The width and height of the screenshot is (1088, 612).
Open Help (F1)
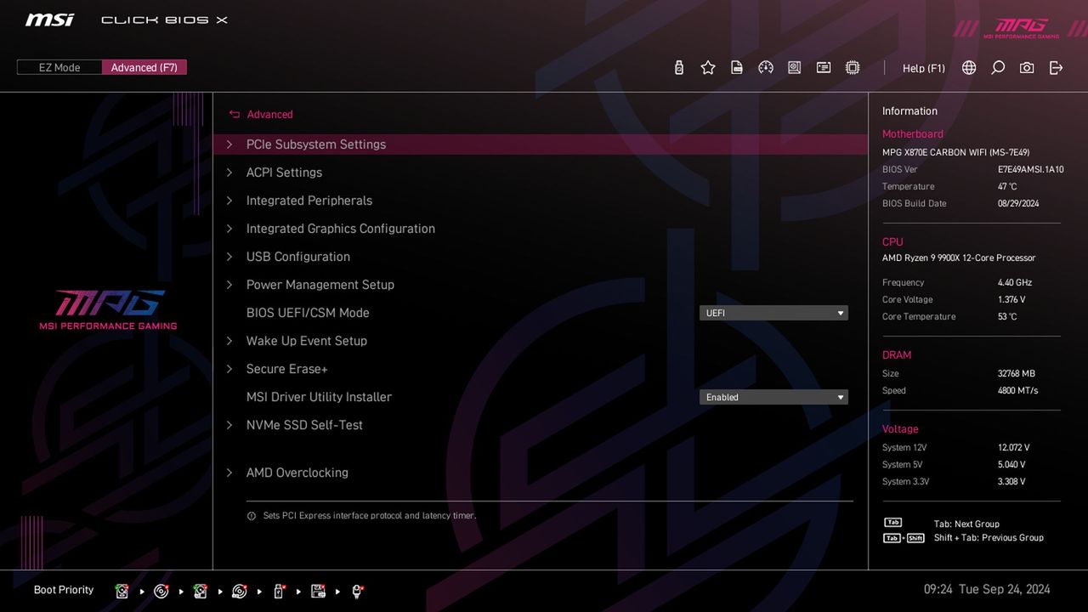[924, 68]
